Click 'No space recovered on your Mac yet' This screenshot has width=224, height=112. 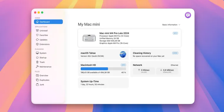tap(149, 56)
